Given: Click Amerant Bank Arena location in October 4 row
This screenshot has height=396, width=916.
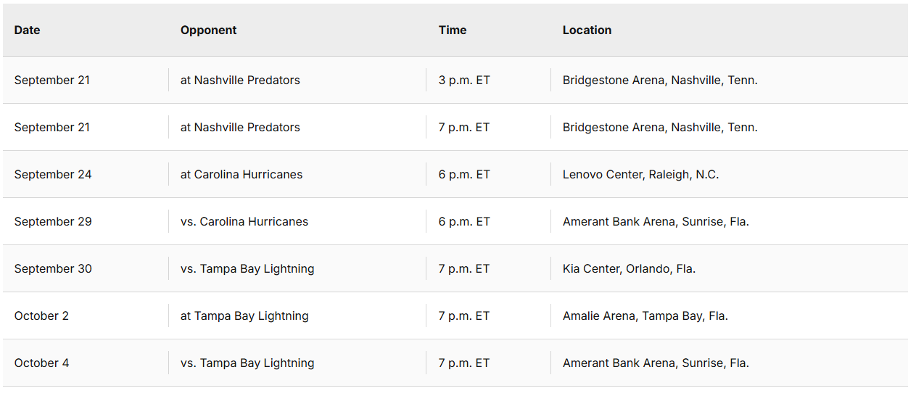Looking at the screenshot, I should pyautogui.click(x=656, y=363).
